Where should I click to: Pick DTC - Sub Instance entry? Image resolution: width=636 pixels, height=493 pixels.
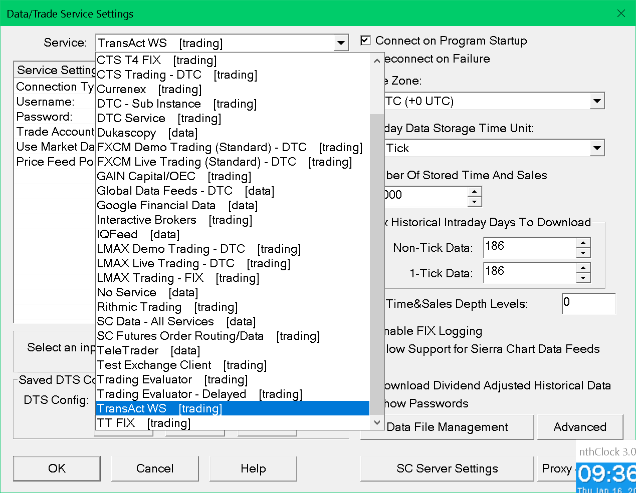coord(233,104)
